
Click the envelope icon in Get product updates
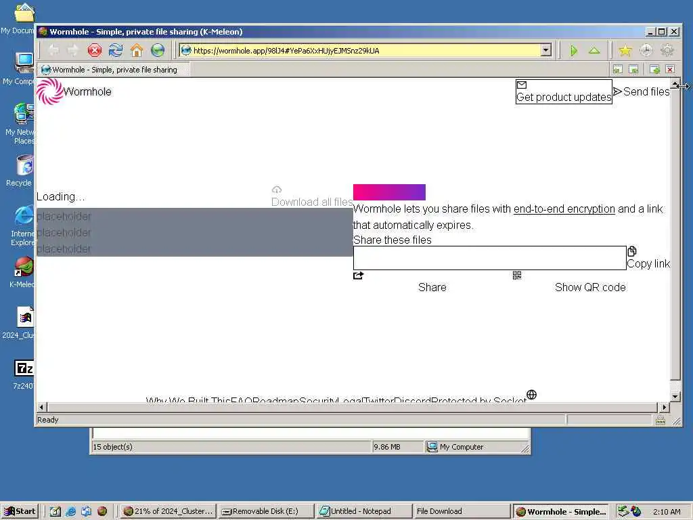coord(522,85)
